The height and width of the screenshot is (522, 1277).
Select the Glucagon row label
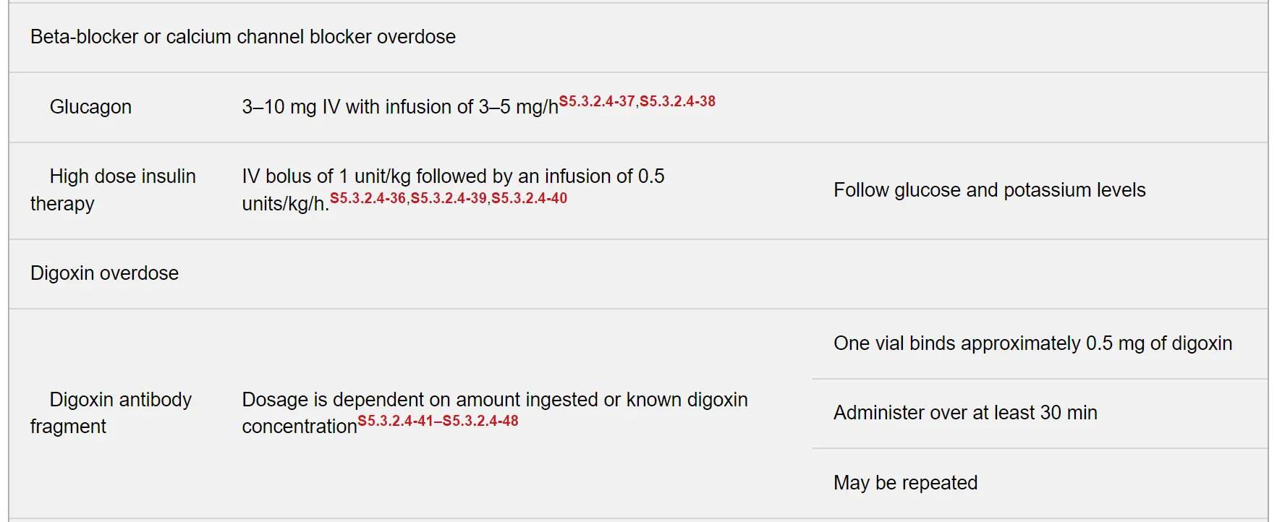coord(90,107)
